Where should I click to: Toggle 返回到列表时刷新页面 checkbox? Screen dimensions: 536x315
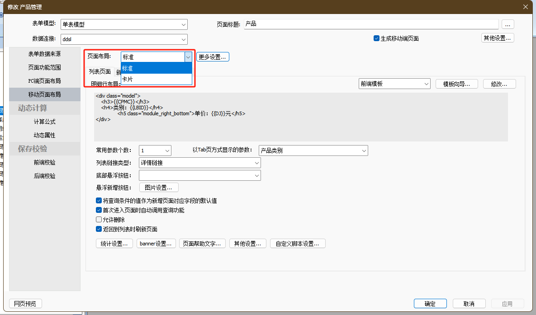pos(99,229)
